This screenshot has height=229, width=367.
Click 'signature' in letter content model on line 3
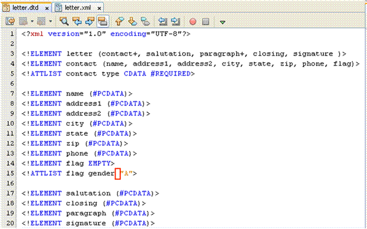point(313,54)
